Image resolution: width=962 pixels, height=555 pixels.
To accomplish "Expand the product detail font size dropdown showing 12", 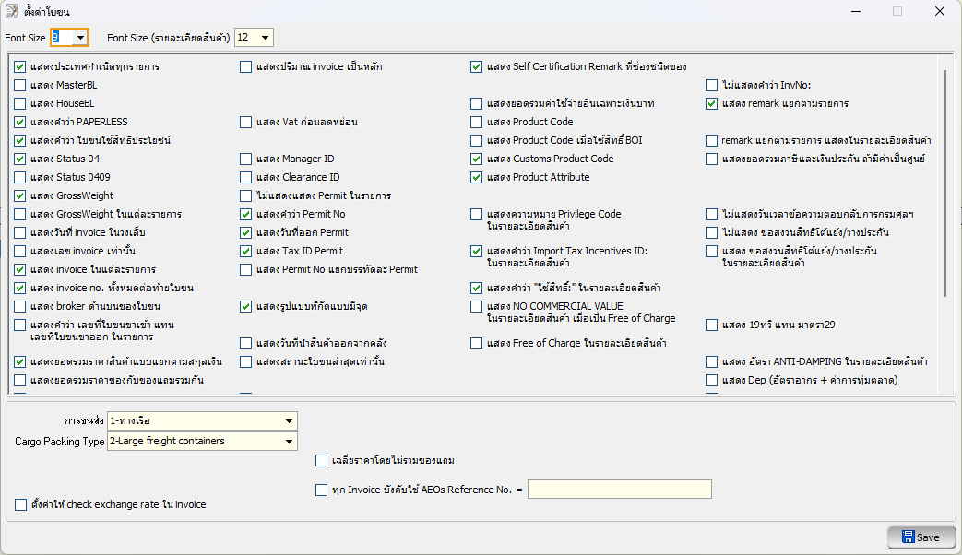I will point(266,37).
